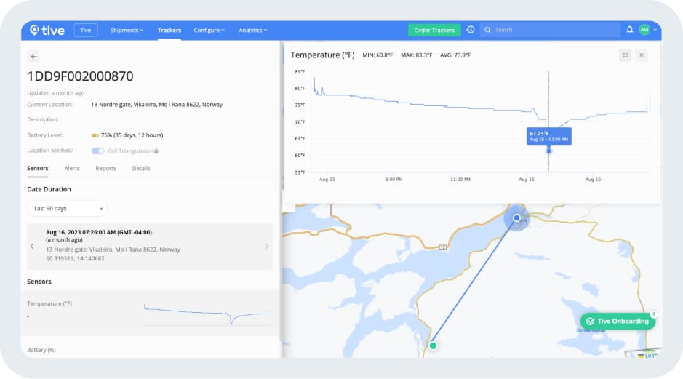Go to the next location entry arrow
The height and width of the screenshot is (379, 683).
pos(266,246)
